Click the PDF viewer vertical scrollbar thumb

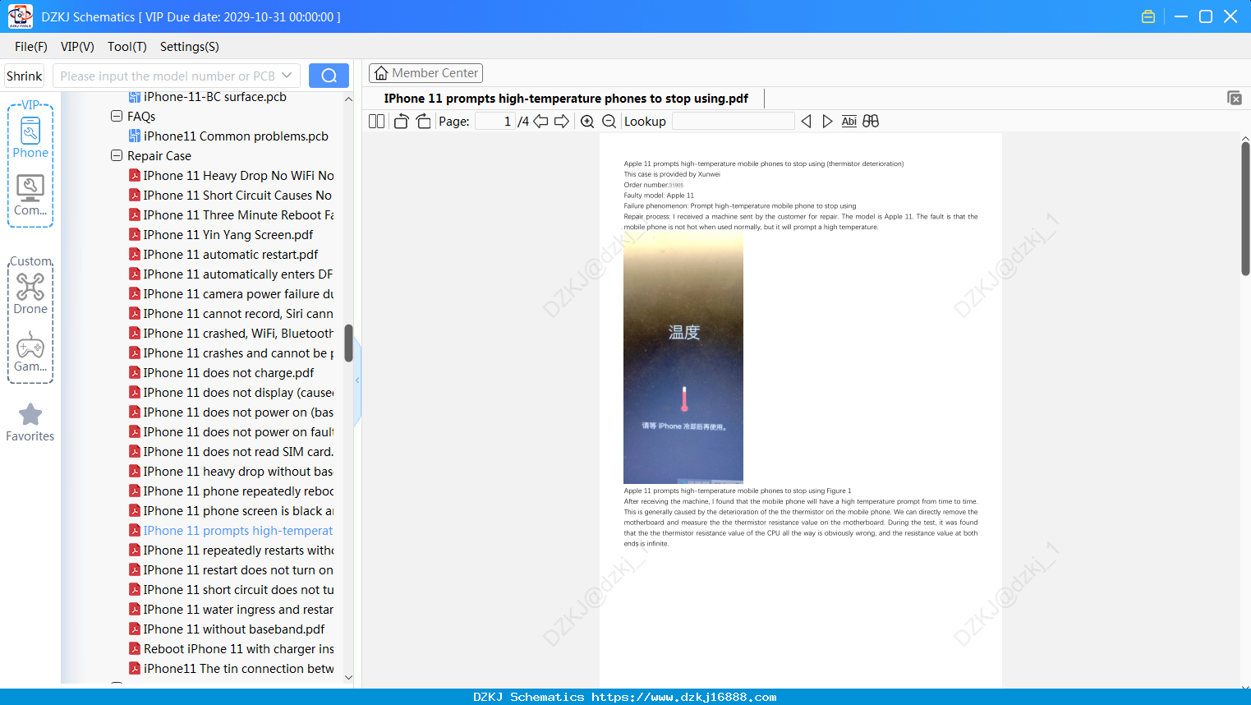tap(1245, 209)
